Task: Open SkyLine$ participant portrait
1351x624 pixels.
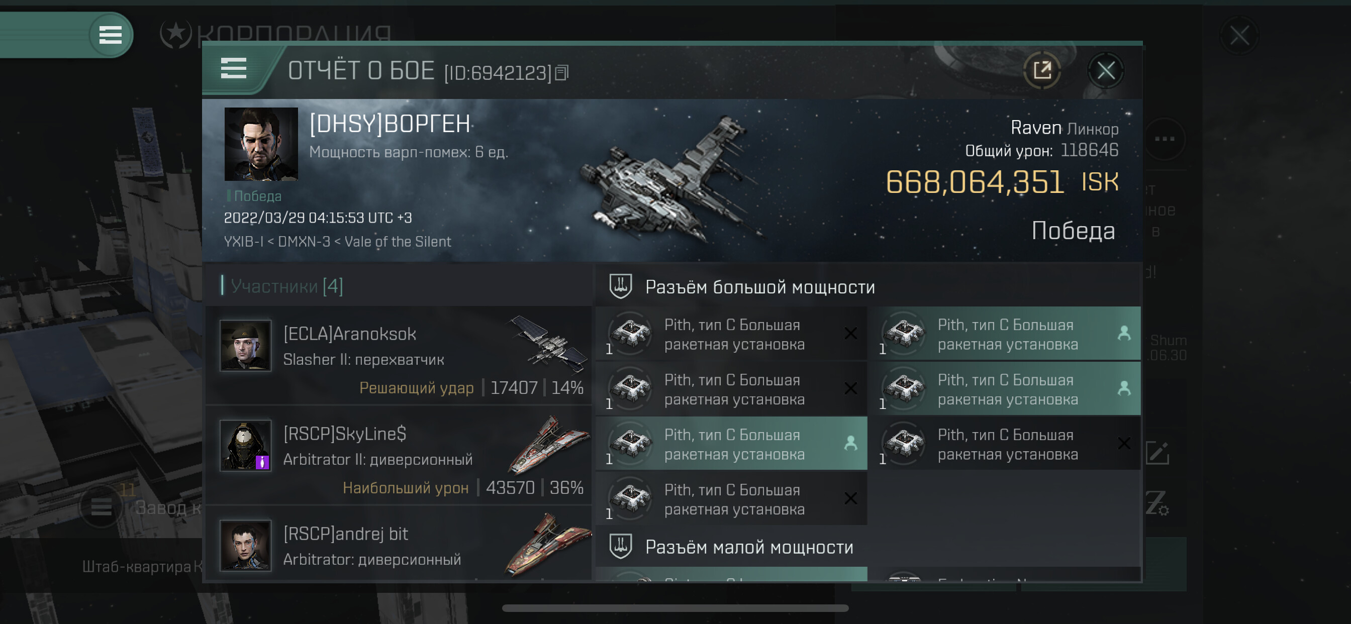Action: point(245,445)
